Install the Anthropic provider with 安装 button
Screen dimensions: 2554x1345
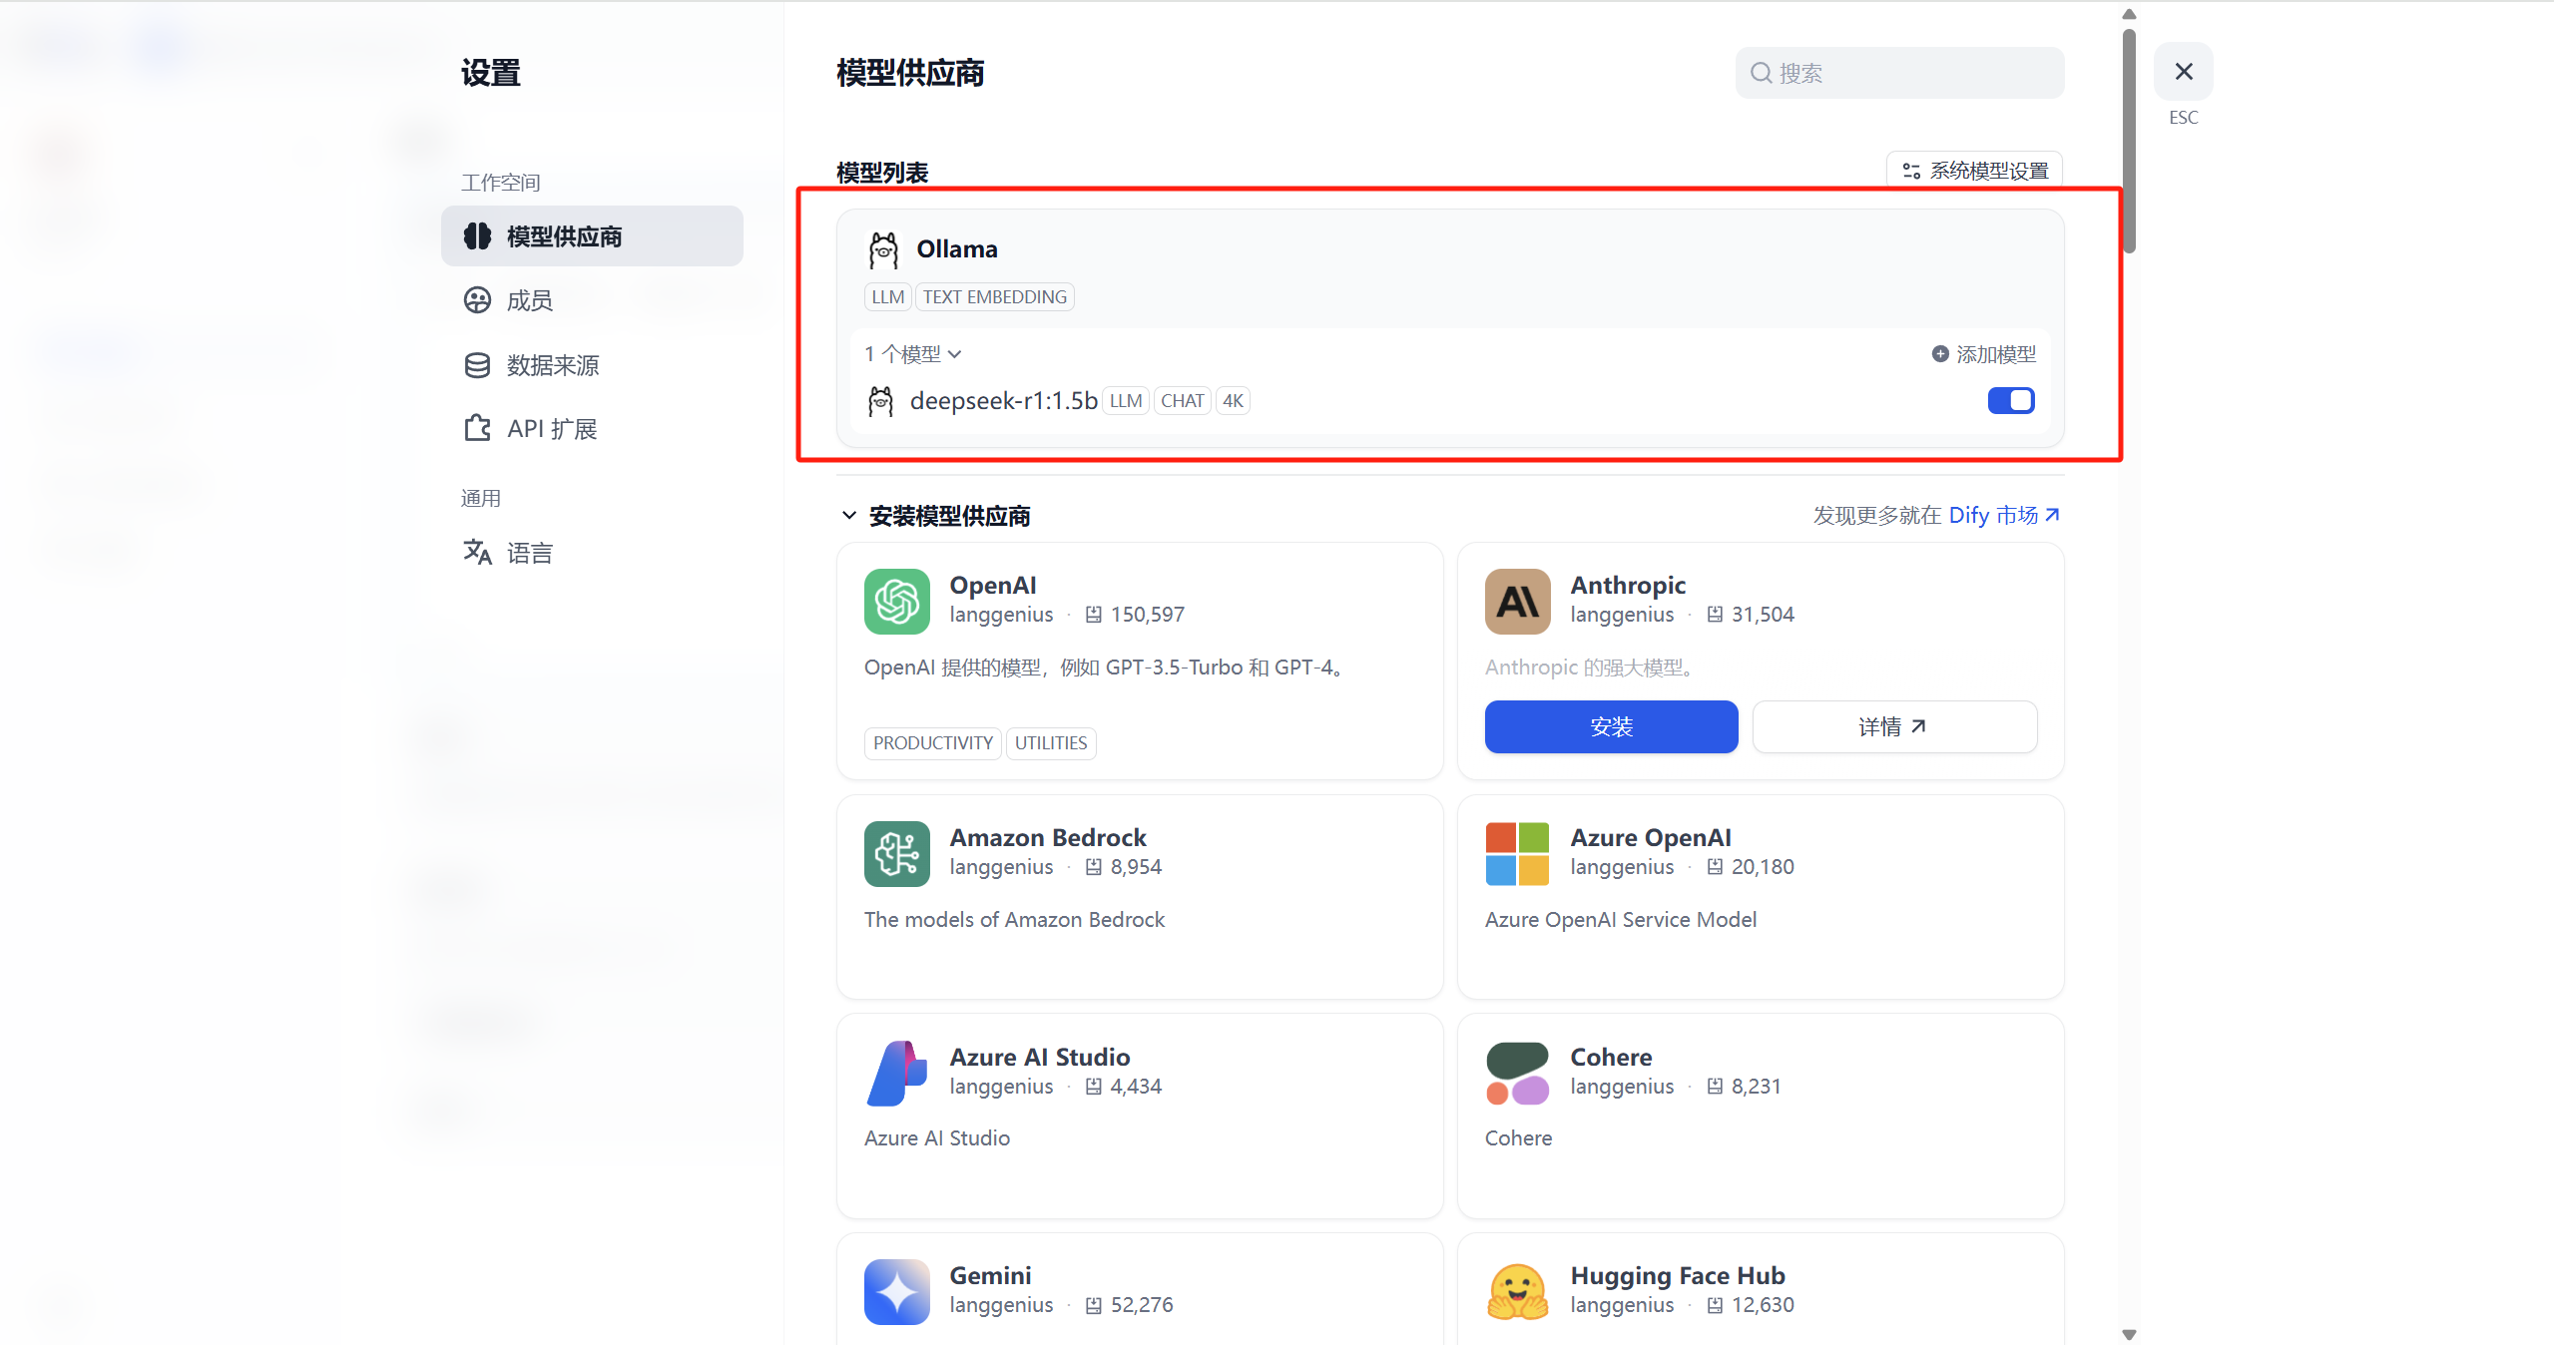point(1610,726)
